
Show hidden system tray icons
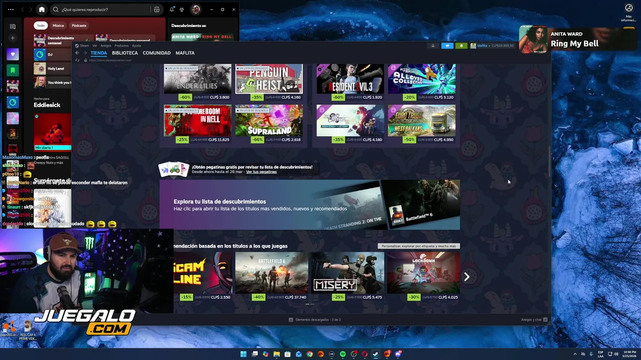(x=575, y=354)
